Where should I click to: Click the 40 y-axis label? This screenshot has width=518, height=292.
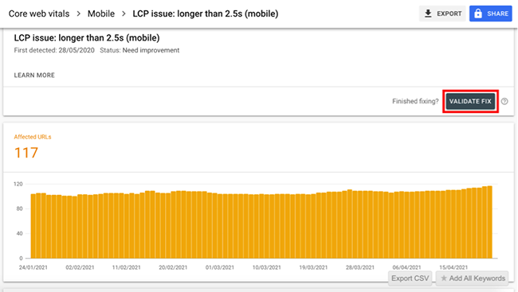[x=20, y=233]
